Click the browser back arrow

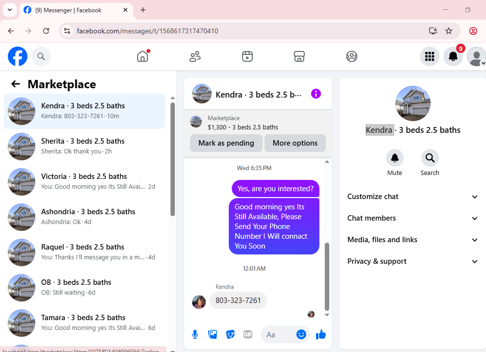[x=11, y=31]
